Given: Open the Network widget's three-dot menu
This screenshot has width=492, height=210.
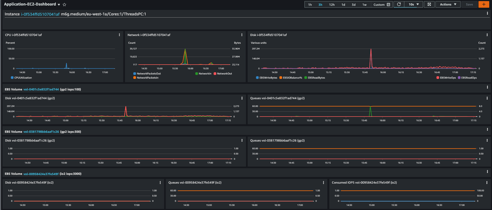Looking at the screenshot, I should coord(242,35).
